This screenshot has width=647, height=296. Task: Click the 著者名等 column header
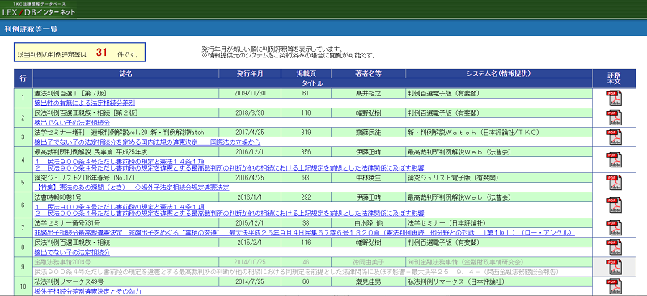369,74
